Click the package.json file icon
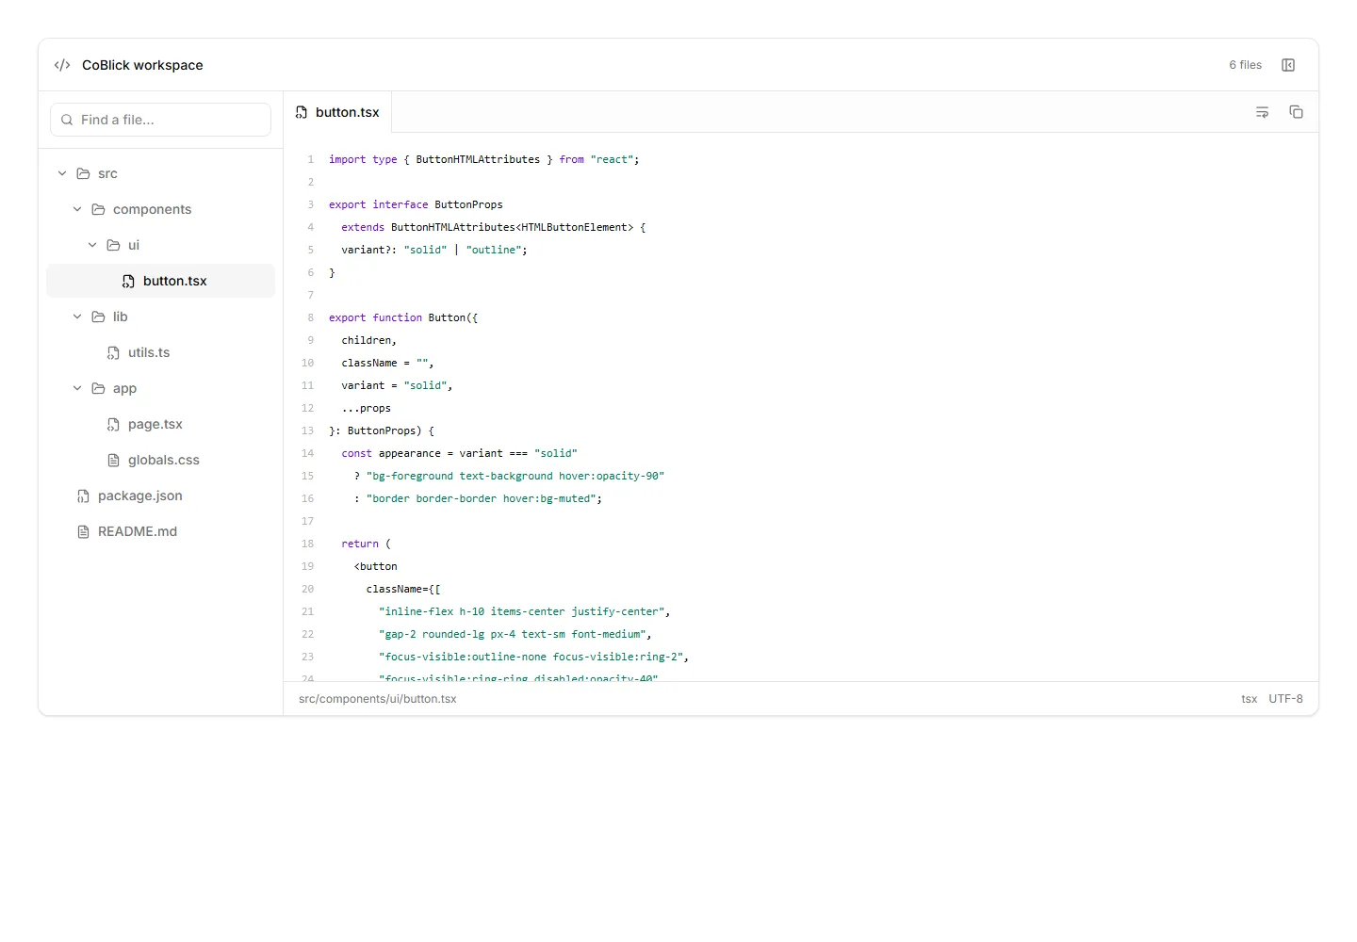Image resolution: width=1357 pixels, height=942 pixels. (x=83, y=495)
